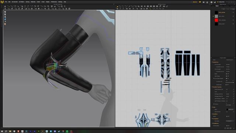Click the Add button in Object Browser
Screen dimensions: 236x133
[223, 9]
